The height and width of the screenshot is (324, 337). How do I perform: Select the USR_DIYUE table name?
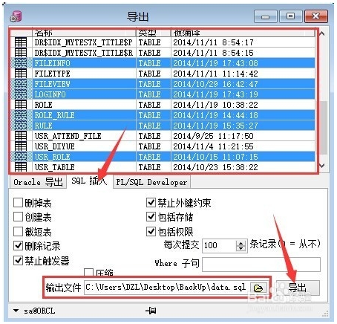(54, 146)
